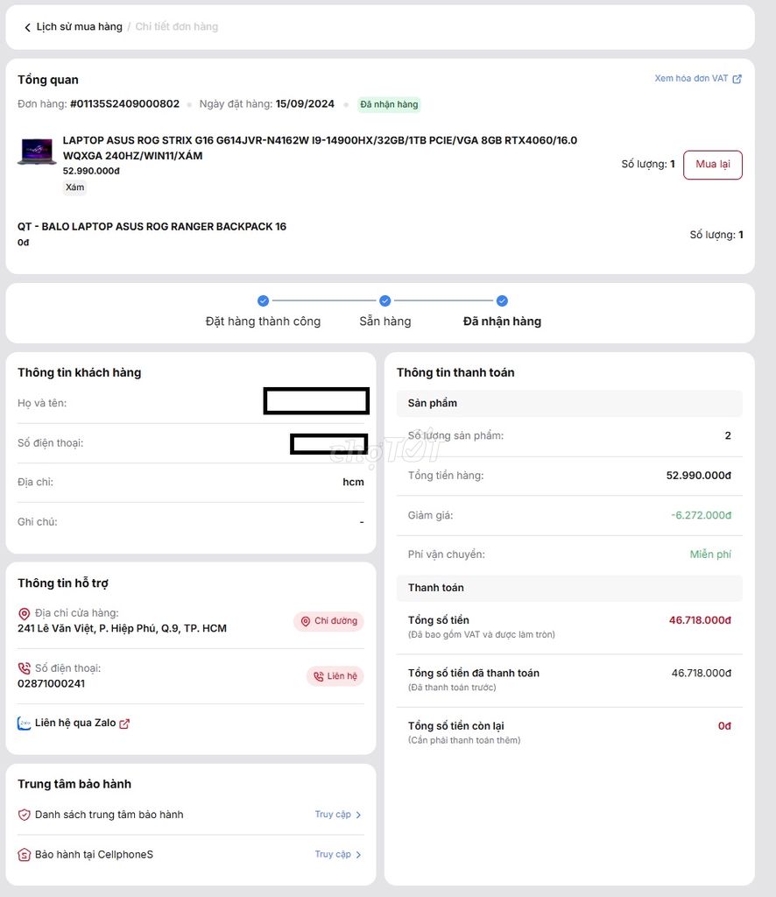Click support phone number 02871000241
The image size is (776, 897).
coord(51,683)
